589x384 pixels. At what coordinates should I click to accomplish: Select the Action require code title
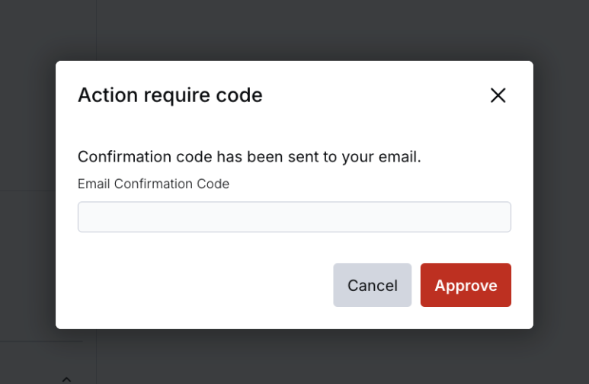(170, 95)
